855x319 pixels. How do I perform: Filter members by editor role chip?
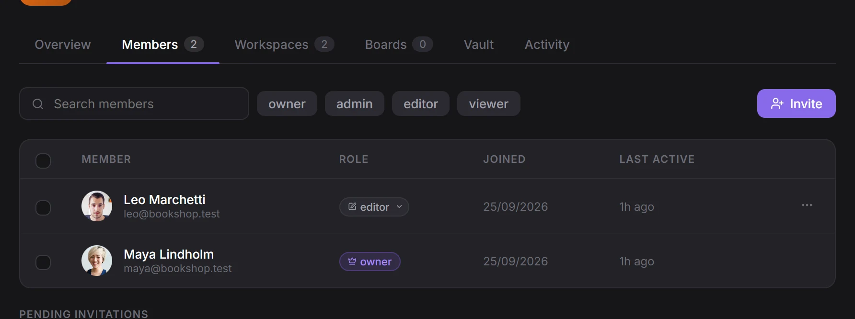[x=421, y=103]
